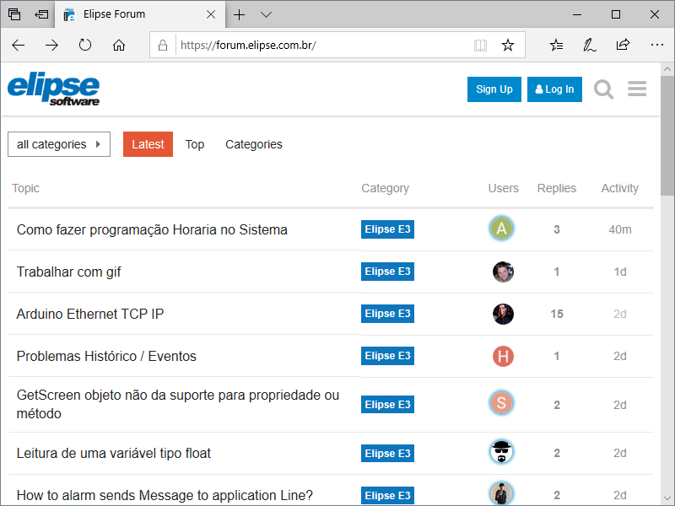Open the forum search magnifier icon

(x=603, y=89)
